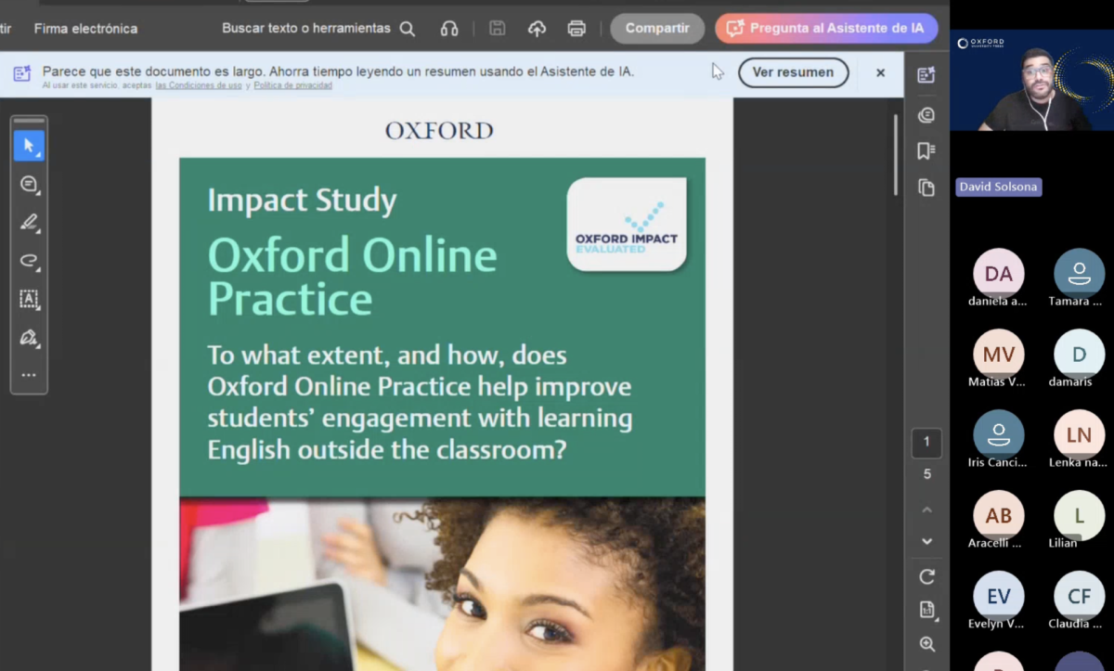Go to next page down chevron
Screen dimensions: 1114x671
click(x=926, y=541)
